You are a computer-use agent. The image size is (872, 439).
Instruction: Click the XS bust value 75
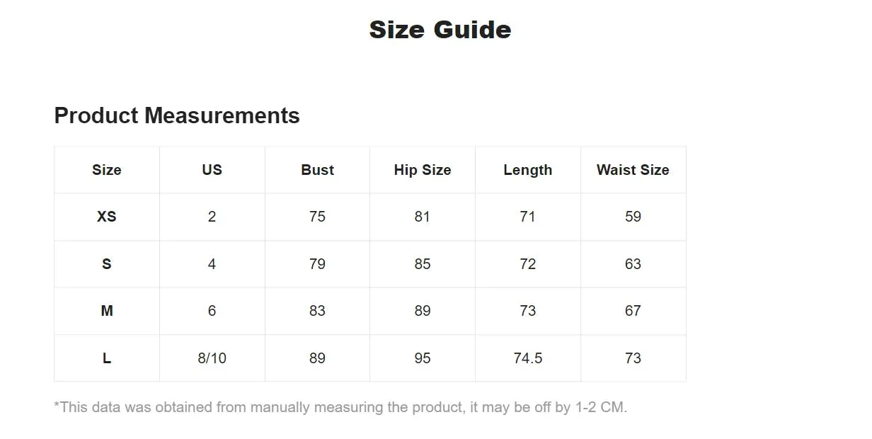point(317,217)
